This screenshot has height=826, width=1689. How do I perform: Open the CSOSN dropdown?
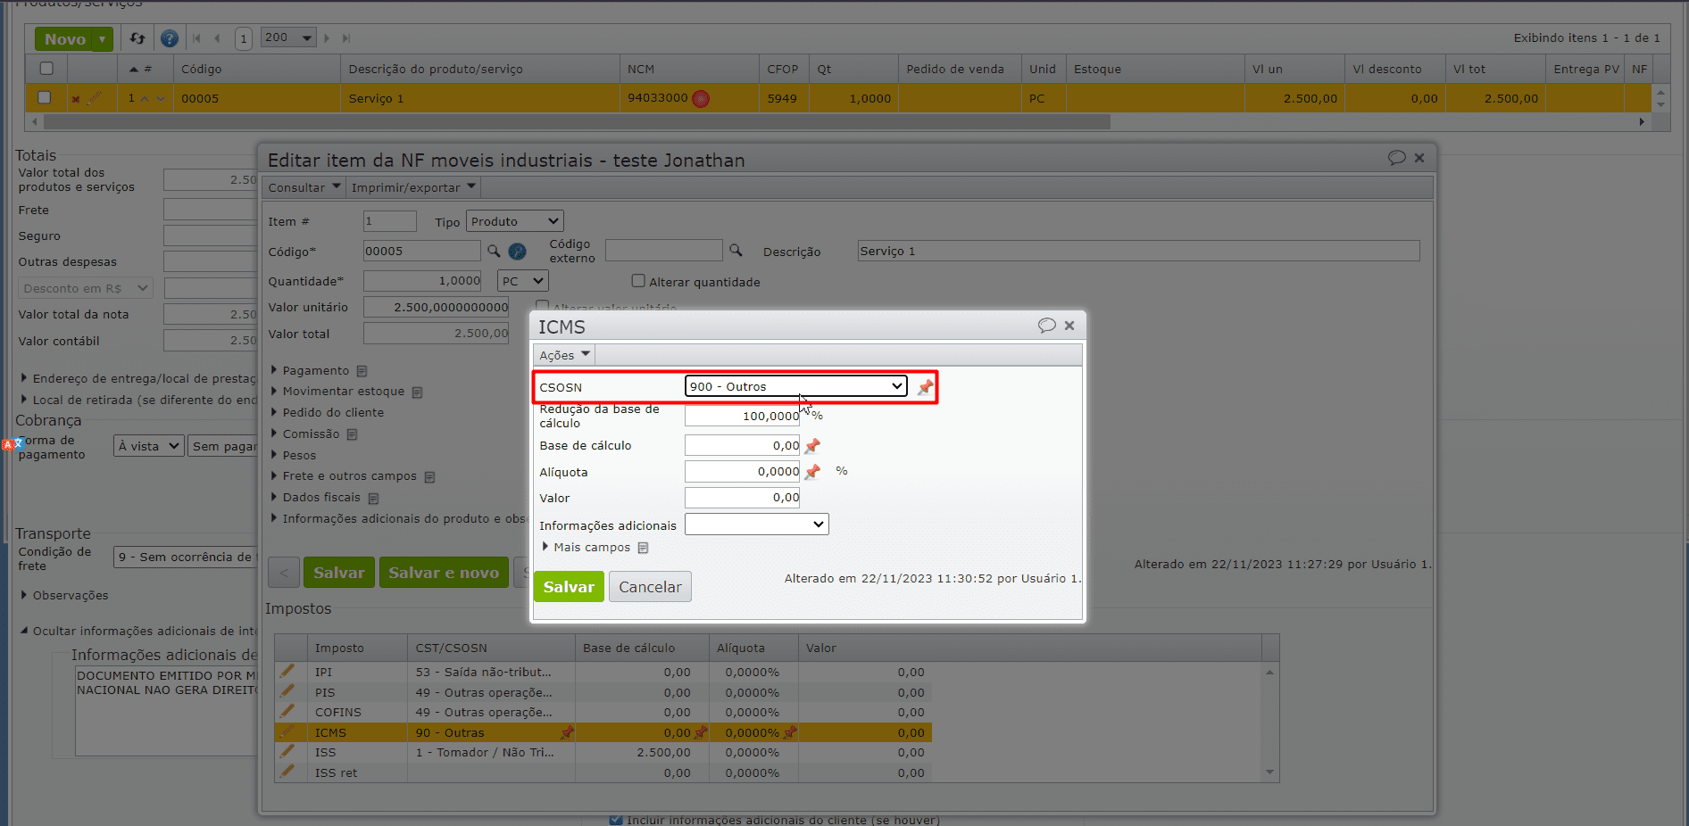tap(795, 386)
